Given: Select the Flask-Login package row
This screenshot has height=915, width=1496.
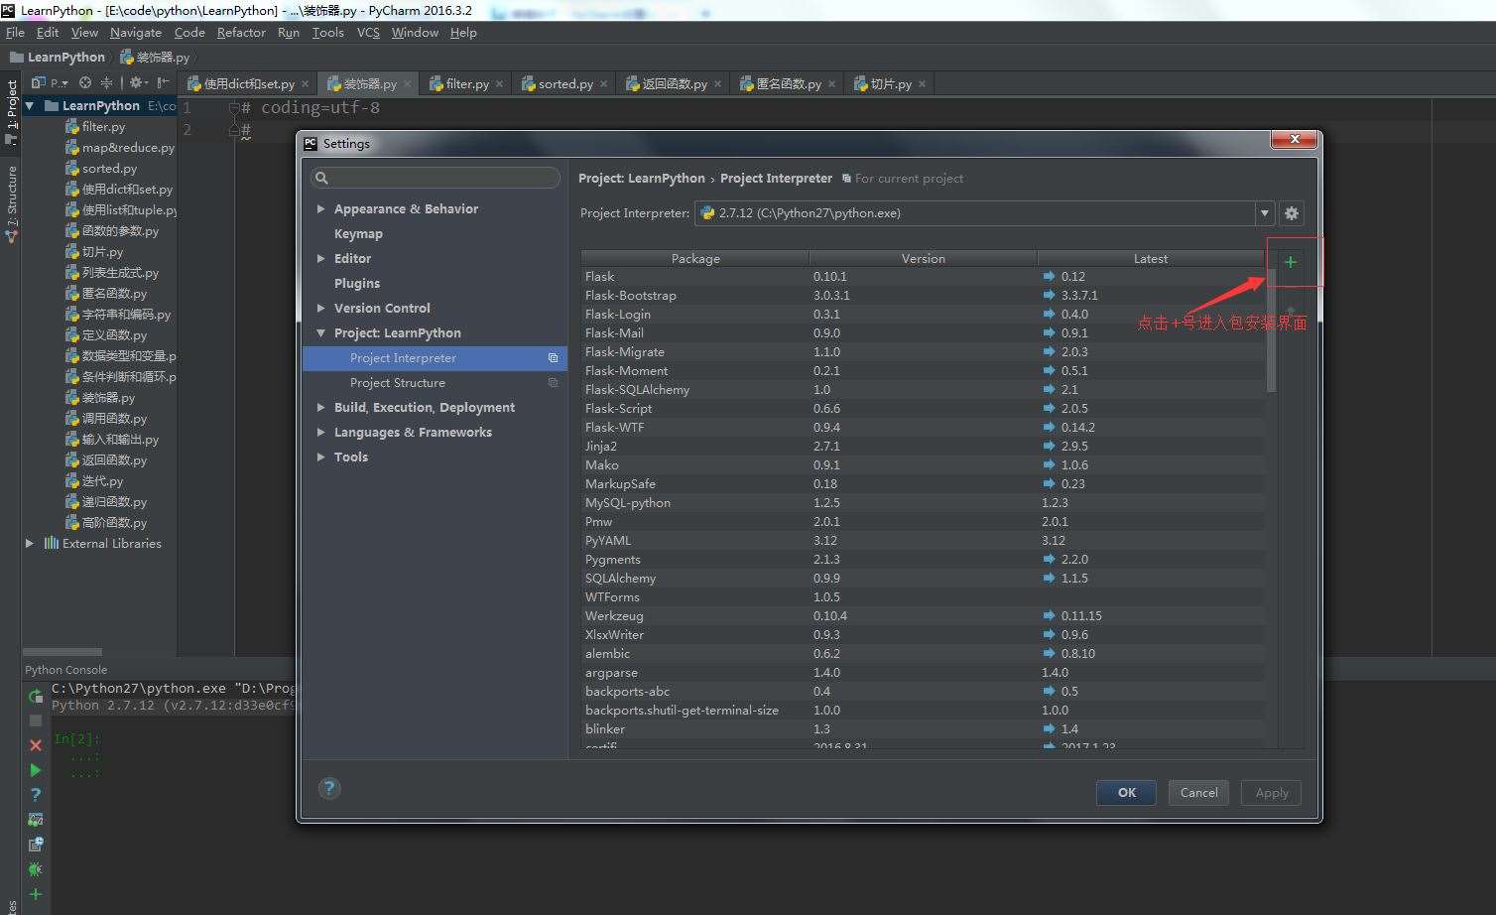Looking at the screenshot, I should (x=694, y=315).
